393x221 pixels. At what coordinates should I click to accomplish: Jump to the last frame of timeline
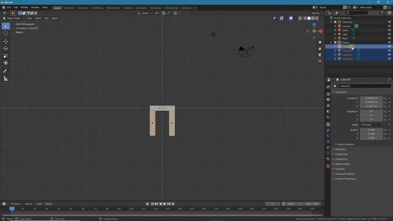(173, 204)
